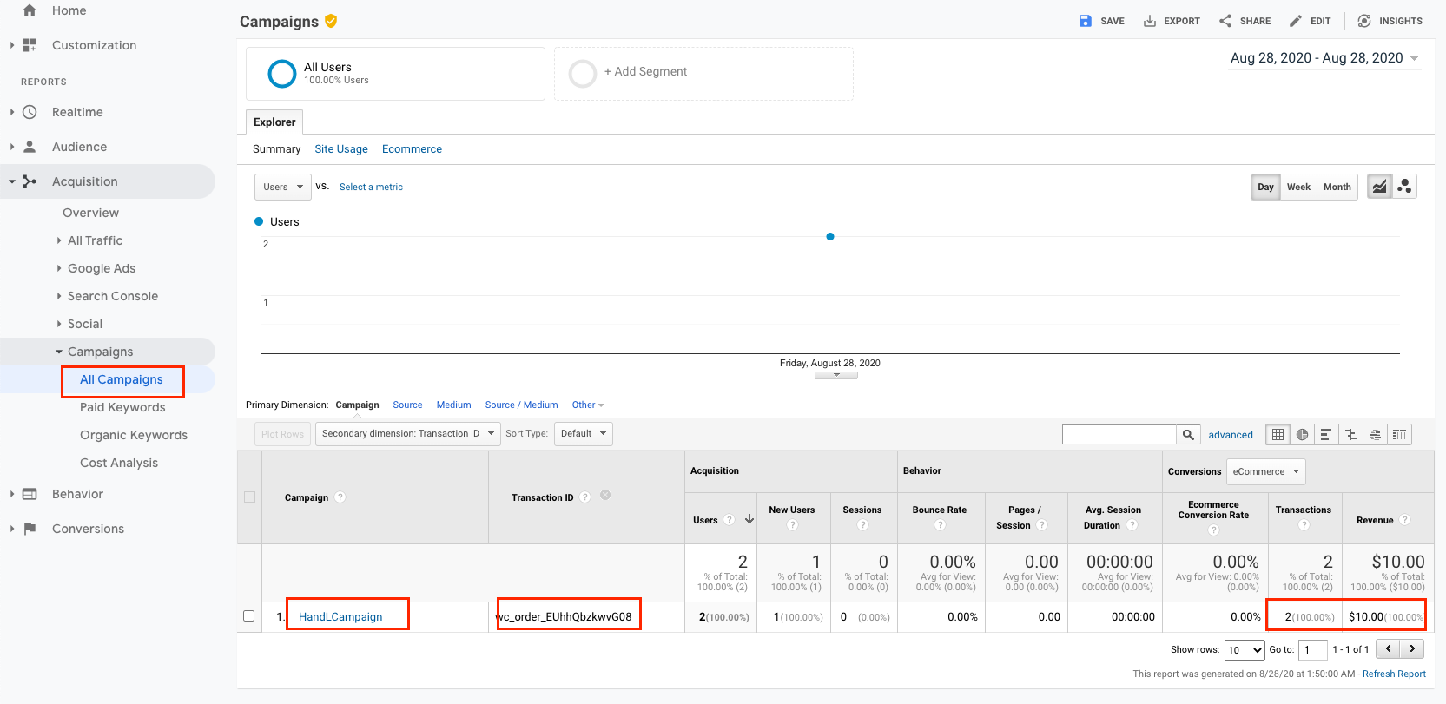1446x704 pixels.
Task: Check the HandLCampaign row checkbox
Action: [x=249, y=616]
